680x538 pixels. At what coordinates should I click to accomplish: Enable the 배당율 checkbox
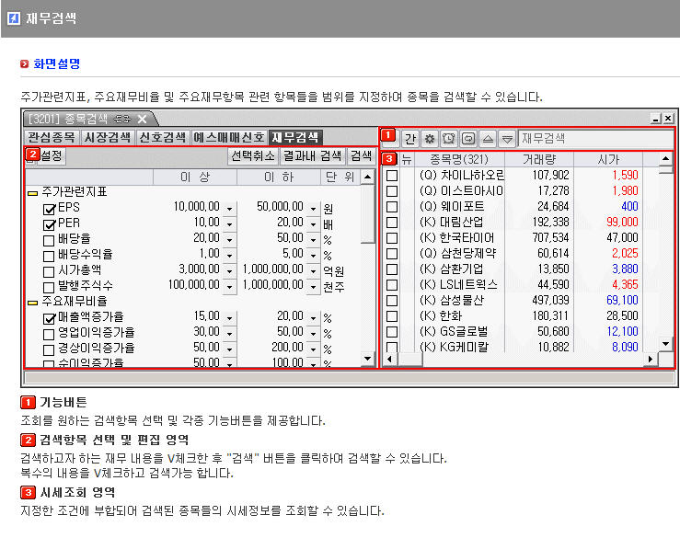[50, 238]
